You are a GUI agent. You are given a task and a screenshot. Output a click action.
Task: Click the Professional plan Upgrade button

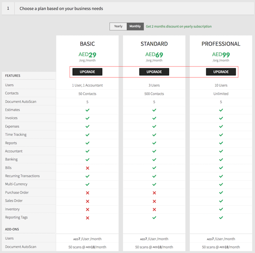click(221, 72)
